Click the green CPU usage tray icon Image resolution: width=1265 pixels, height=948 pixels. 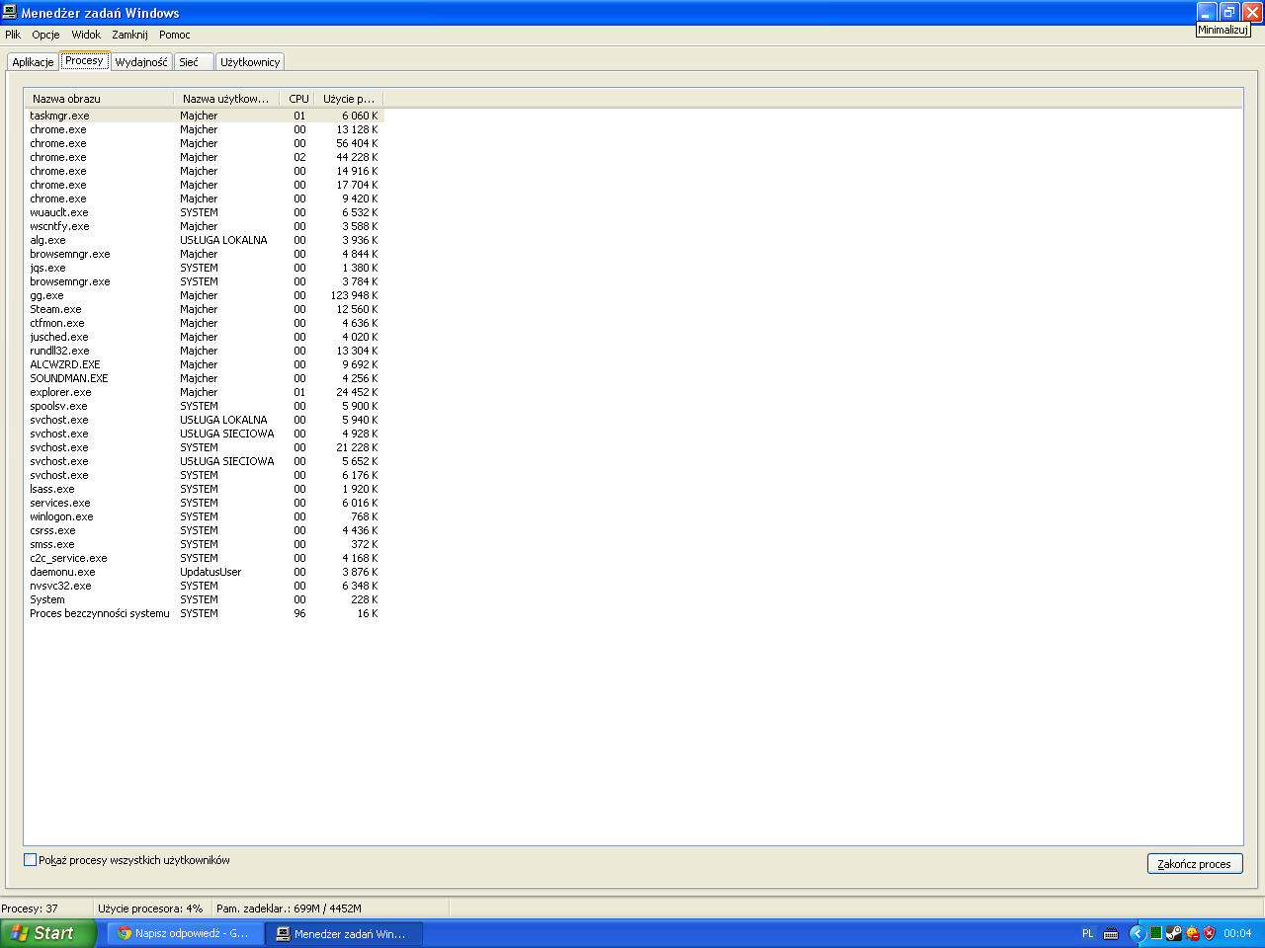point(1155,933)
